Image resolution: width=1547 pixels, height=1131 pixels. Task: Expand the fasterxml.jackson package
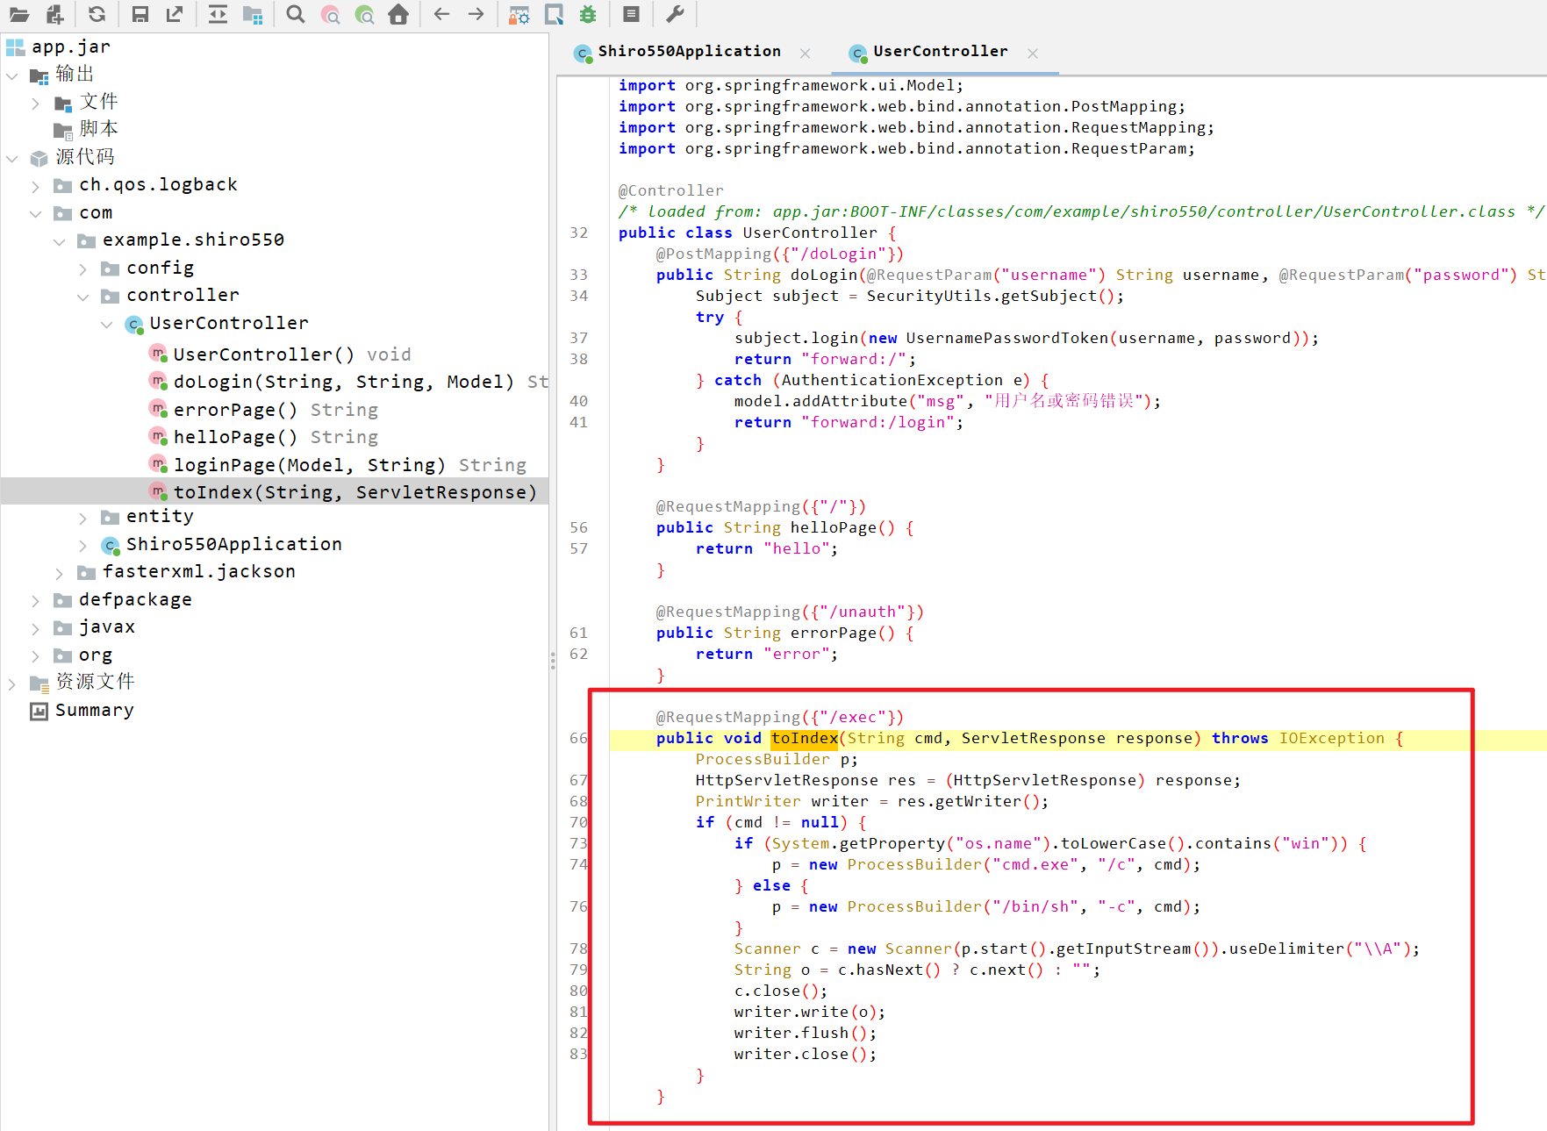tap(59, 573)
